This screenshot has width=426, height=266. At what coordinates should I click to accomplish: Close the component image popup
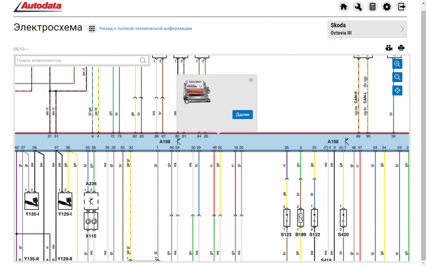(251, 80)
